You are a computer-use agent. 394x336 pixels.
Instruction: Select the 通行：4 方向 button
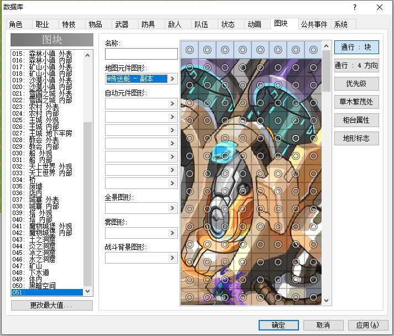pos(356,66)
